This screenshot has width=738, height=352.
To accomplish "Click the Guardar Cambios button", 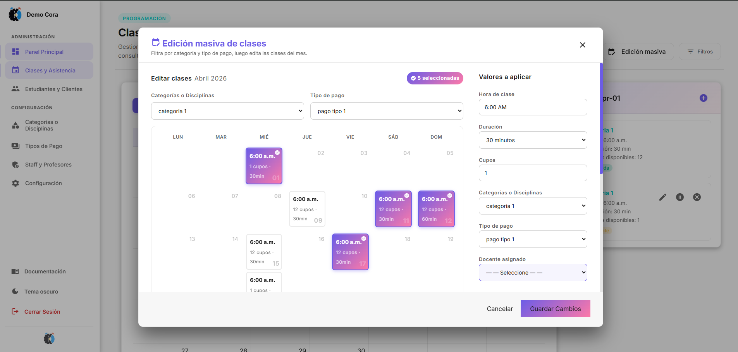I will 555,309.
